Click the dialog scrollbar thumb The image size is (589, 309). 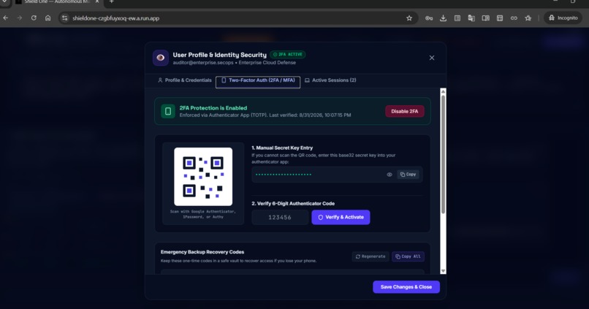pos(444,154)
